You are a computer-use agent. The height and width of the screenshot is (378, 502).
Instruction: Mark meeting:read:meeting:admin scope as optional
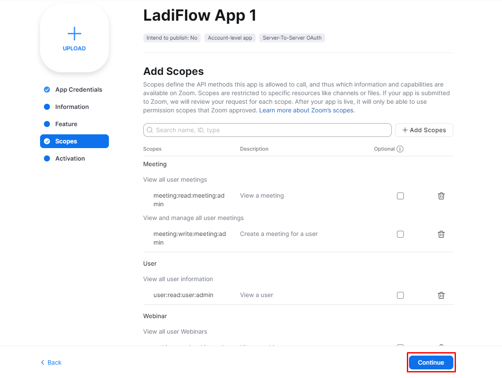(400, 196)
